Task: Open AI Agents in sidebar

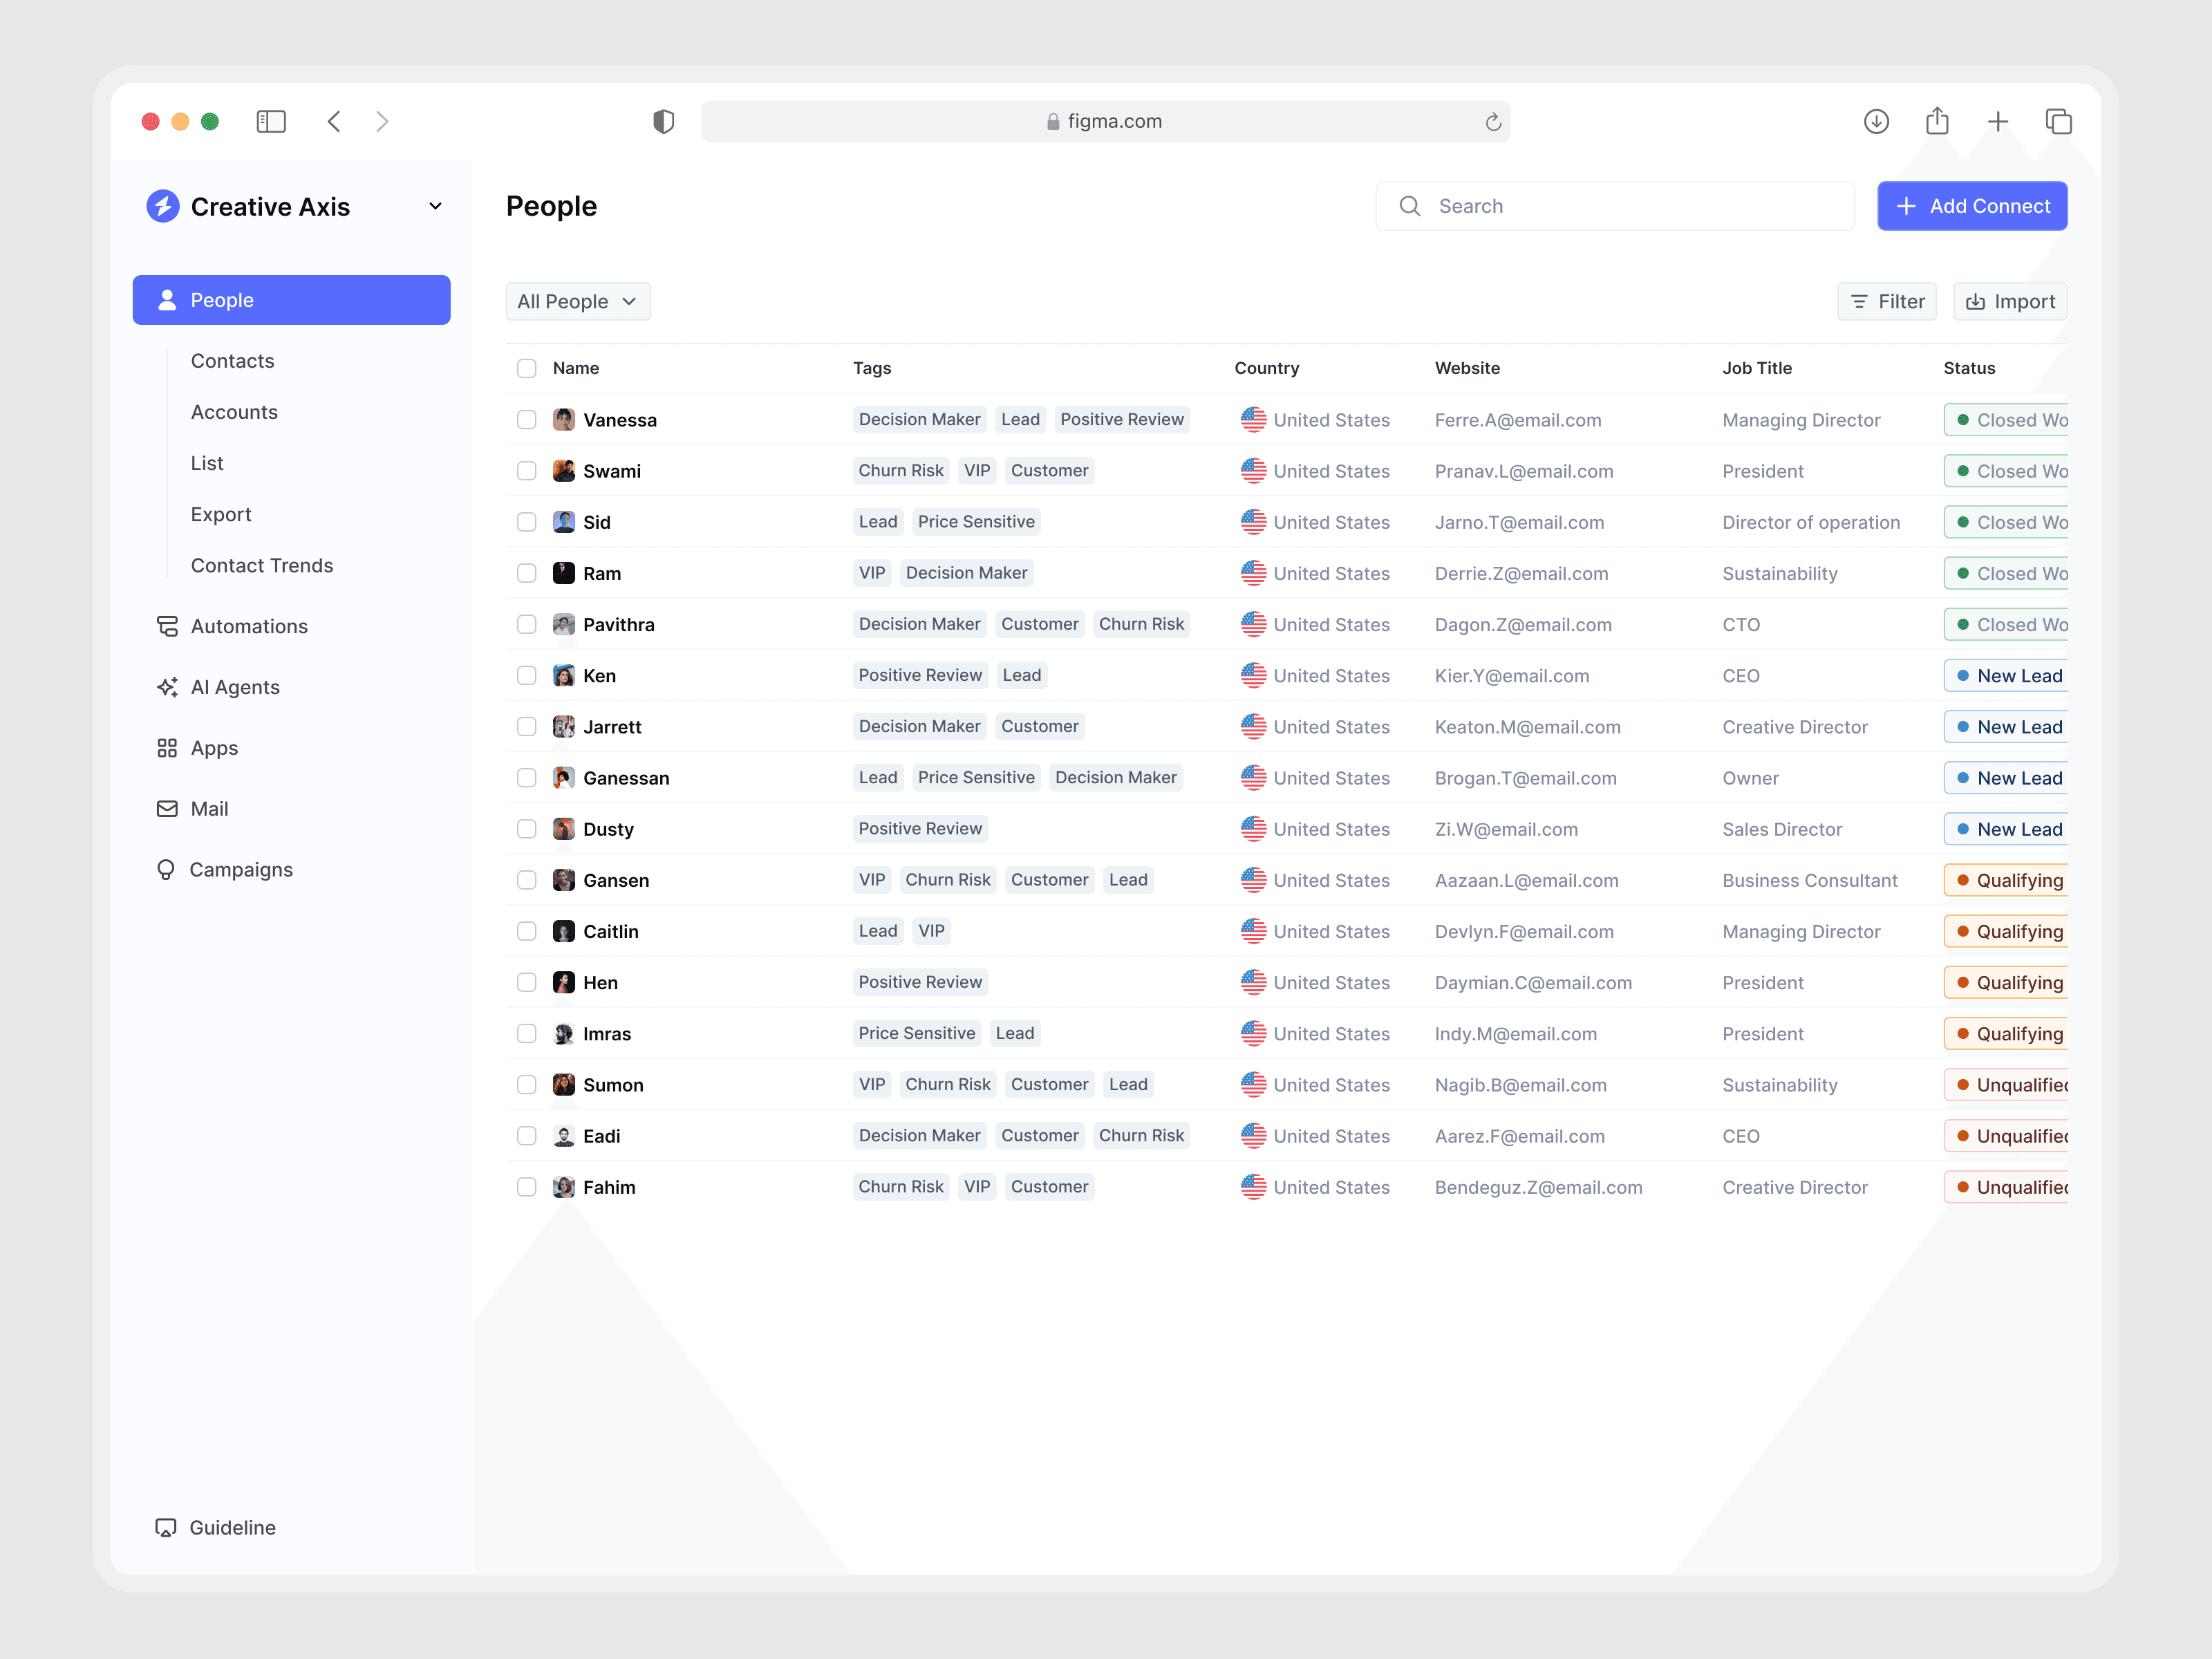Action: click(234, 687)
